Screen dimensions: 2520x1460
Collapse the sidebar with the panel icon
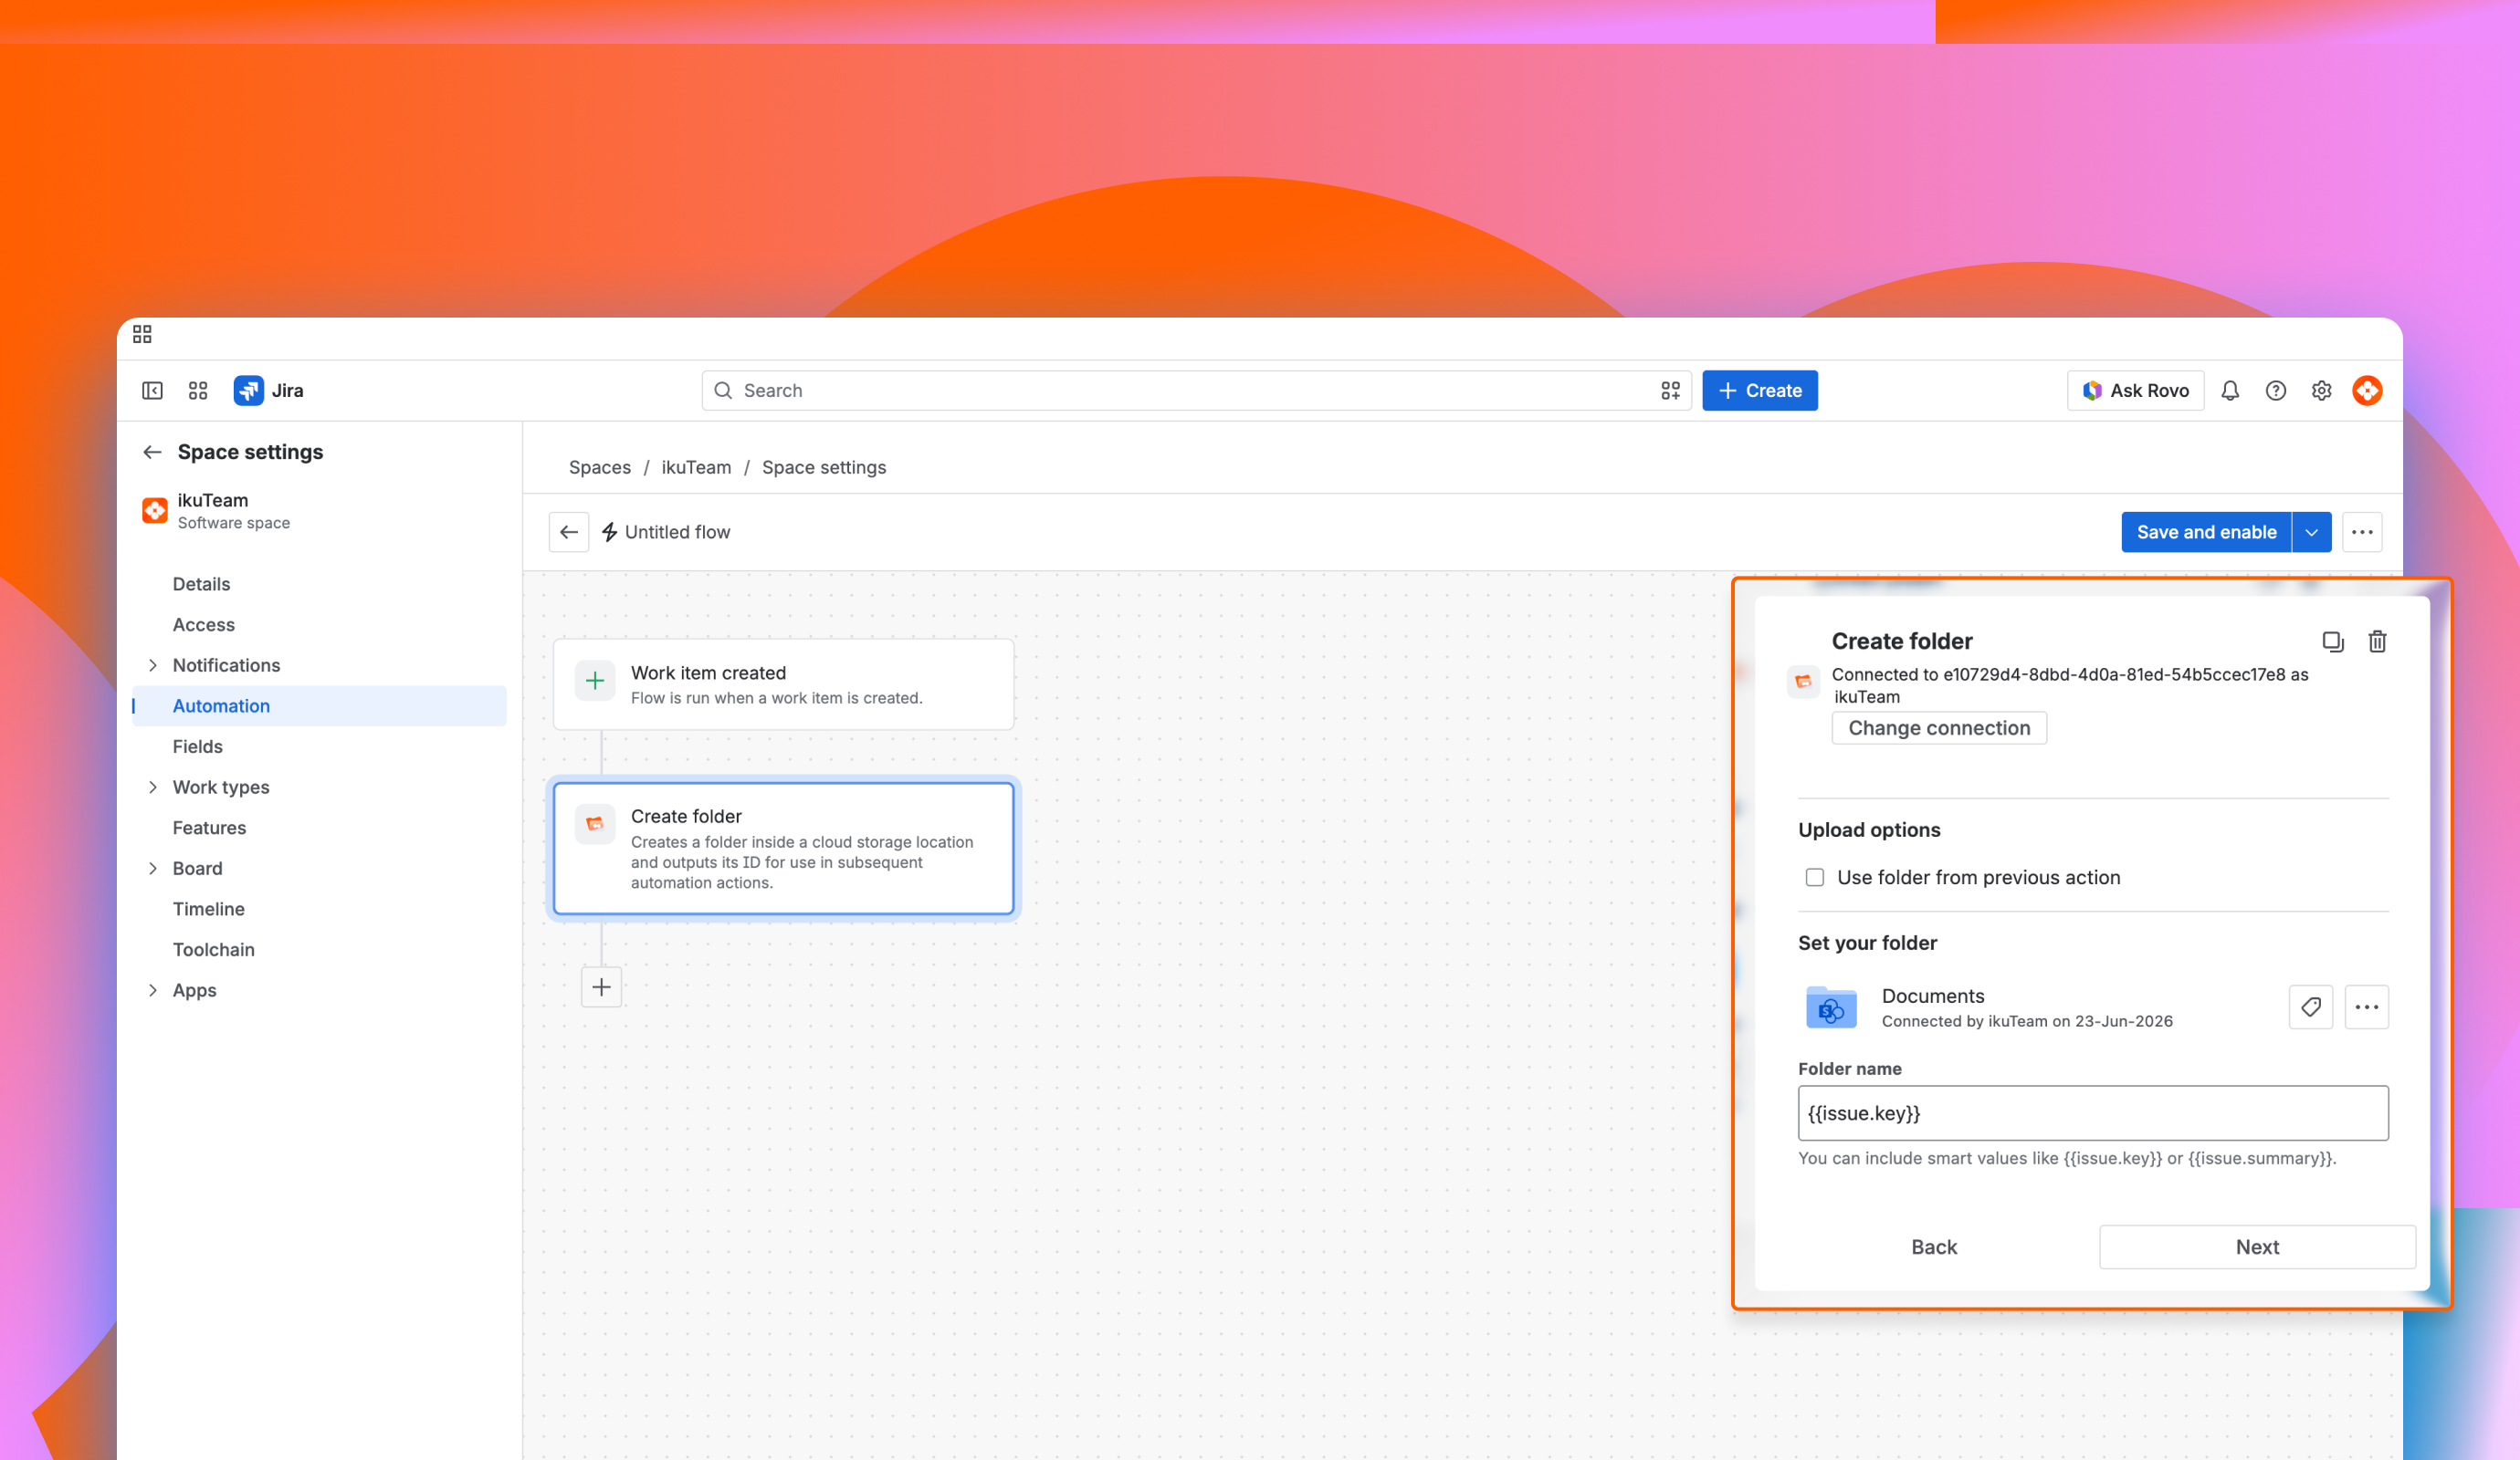[152, 391]
